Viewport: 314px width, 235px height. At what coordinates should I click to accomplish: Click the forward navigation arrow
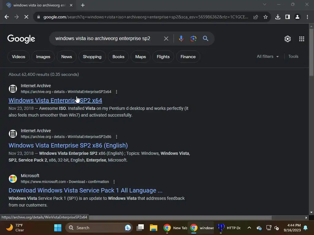pyautogui.click(x=17, y=17)
